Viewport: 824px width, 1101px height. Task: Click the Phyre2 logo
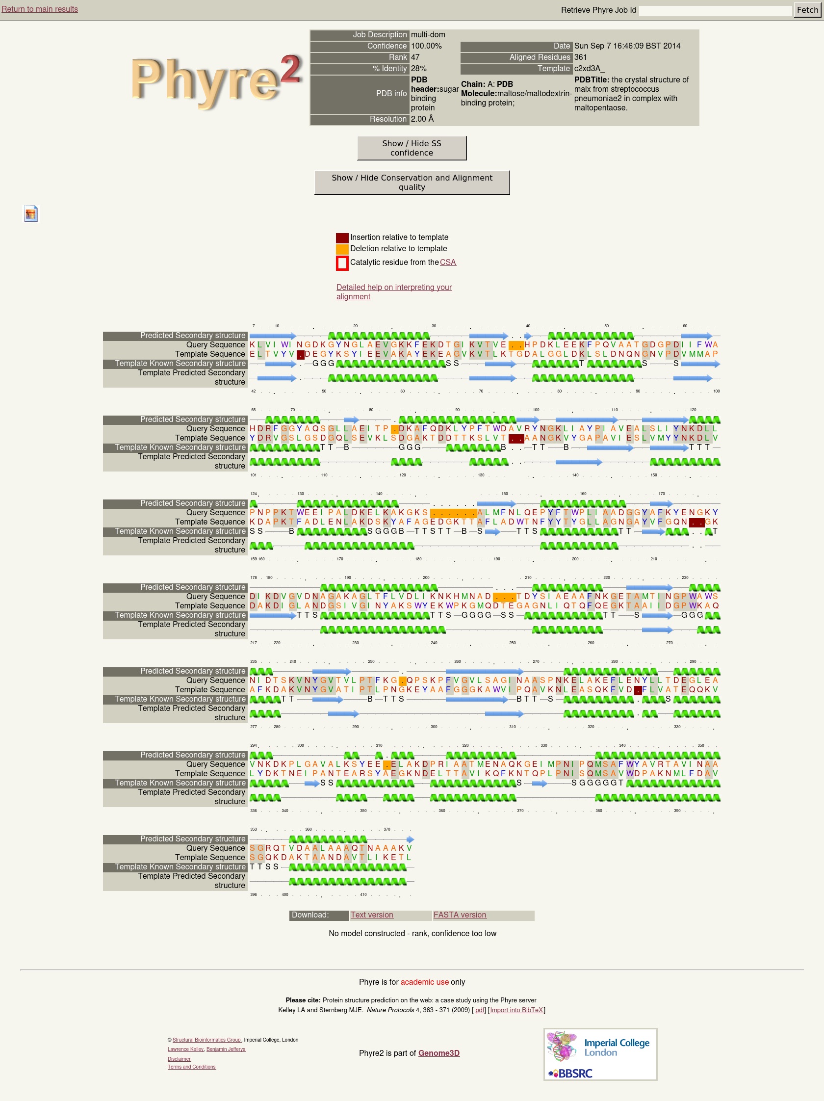[216, 79]
